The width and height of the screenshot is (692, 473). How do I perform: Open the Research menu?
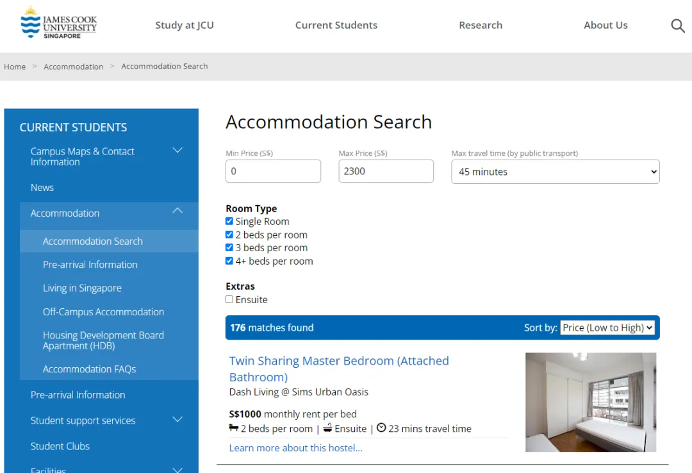(481, 26)
